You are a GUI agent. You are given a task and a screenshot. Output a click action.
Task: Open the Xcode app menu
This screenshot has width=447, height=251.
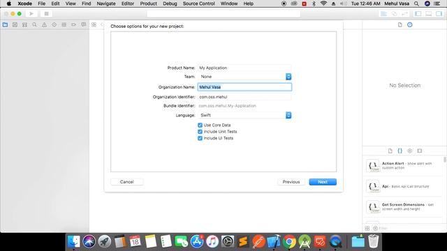25,3
